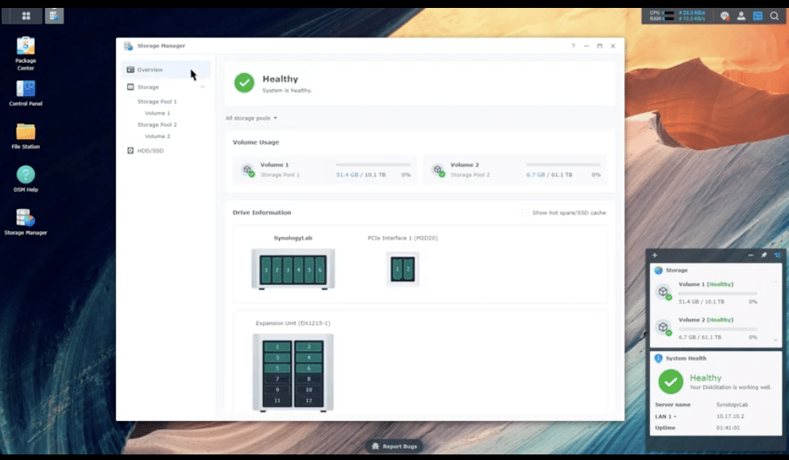This screenshot has width=789, height=460.
Task: Select M.2 slot 2 on PCIe Interface
Action: tap(408, 269)
